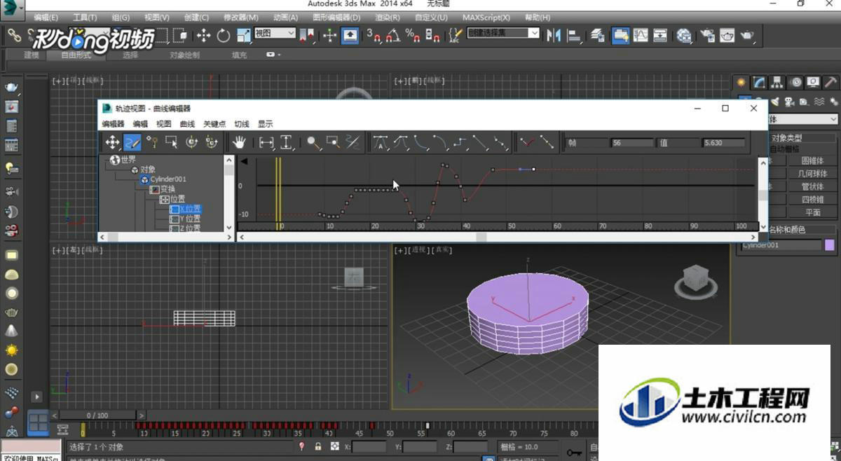Toggle the Graphite ribbon display button
The image size is (841, 461).
(x=620, y=35)
